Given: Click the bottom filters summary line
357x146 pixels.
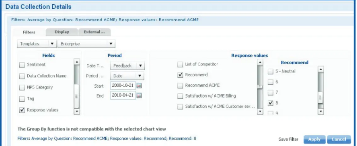Looking at the screenshot, I should click(107, 138).
